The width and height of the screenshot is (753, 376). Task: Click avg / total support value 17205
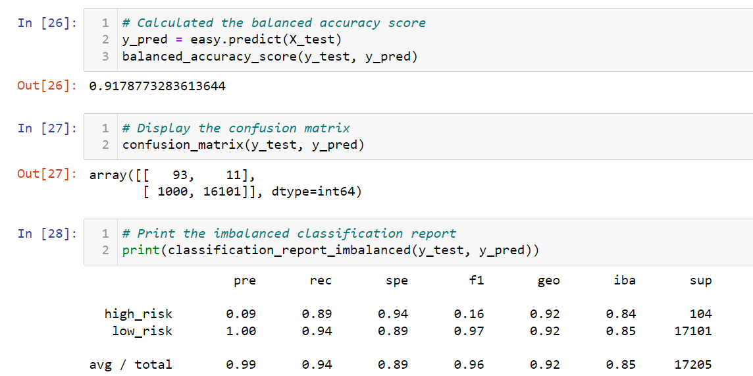click(x=693, y=364)
